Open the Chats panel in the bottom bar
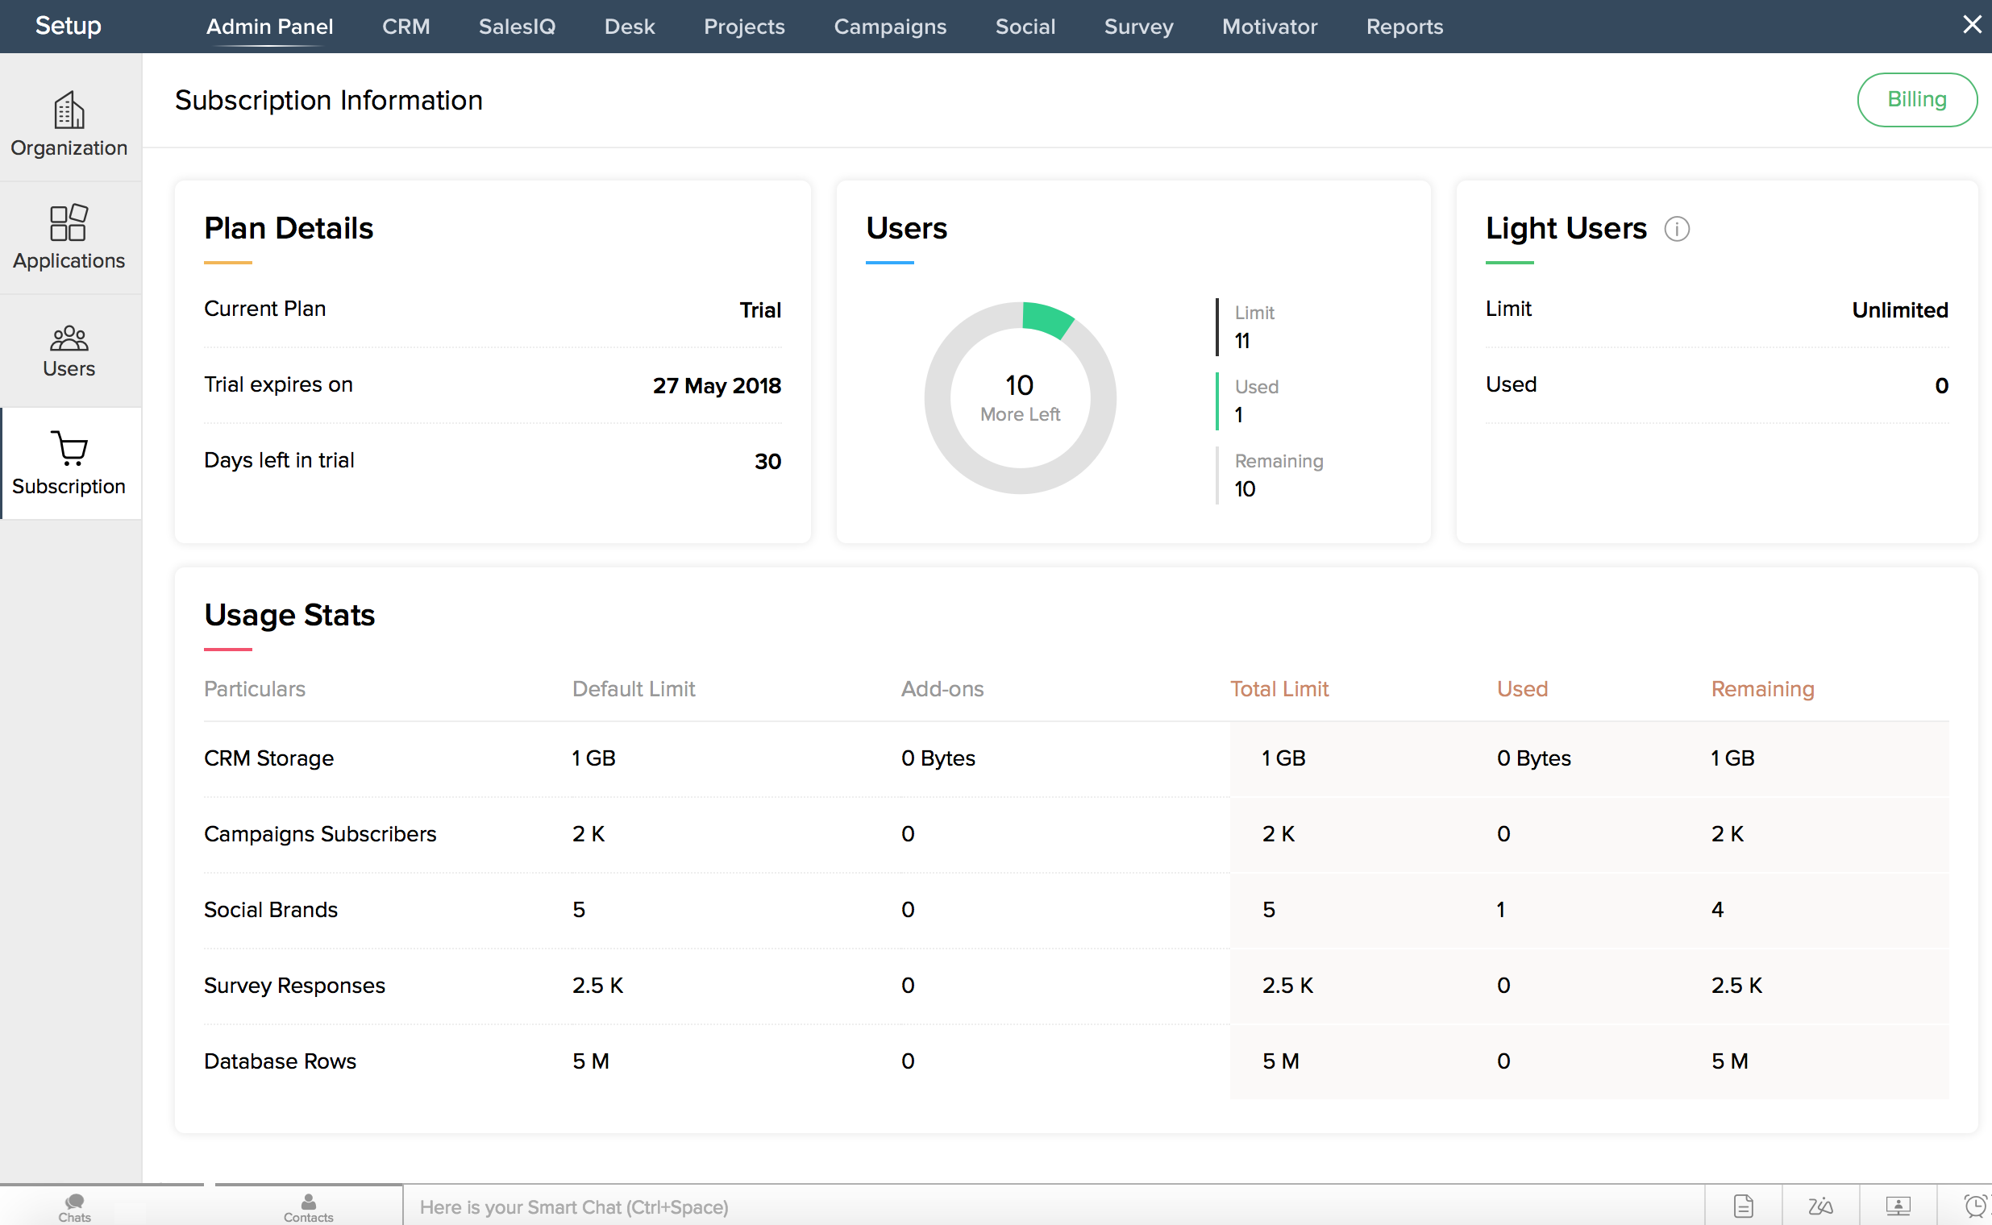Screen dimensions: 1992x1225 tap(74, 1206)
